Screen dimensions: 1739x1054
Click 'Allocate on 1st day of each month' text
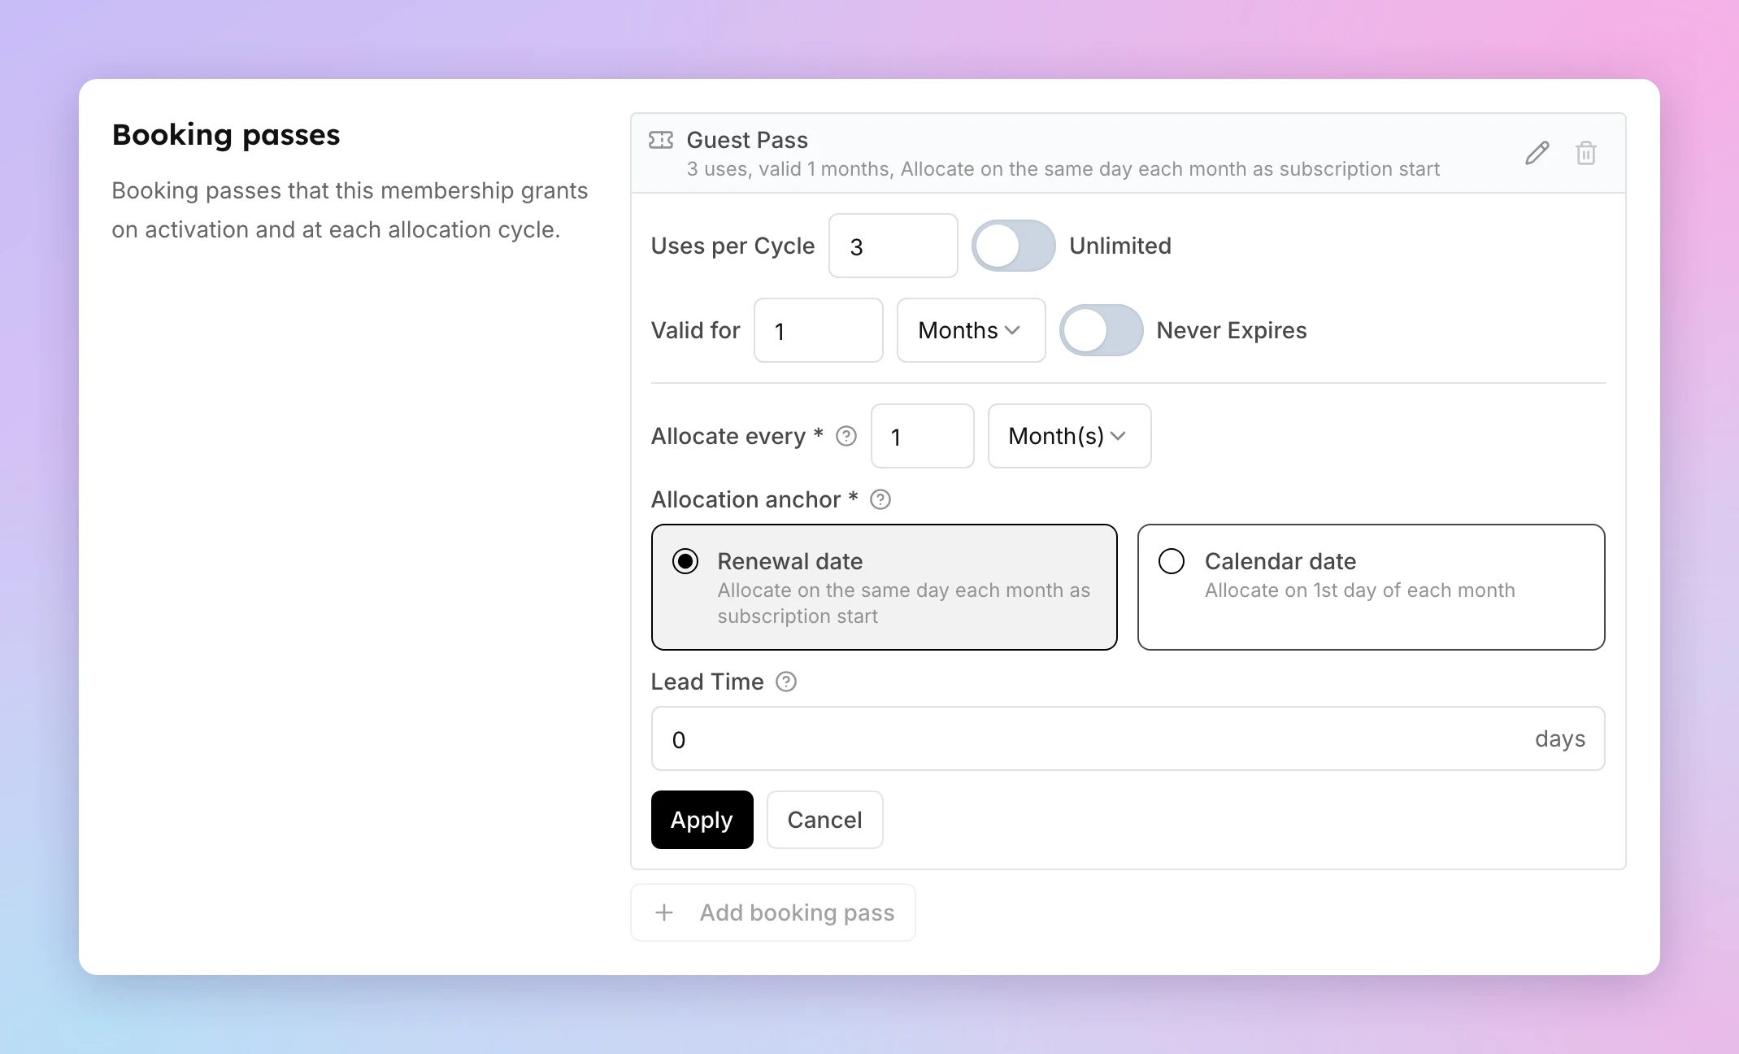tap(1360, 590)
